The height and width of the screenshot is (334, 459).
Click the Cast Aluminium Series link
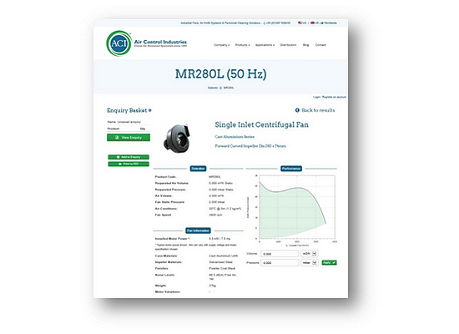235,137
